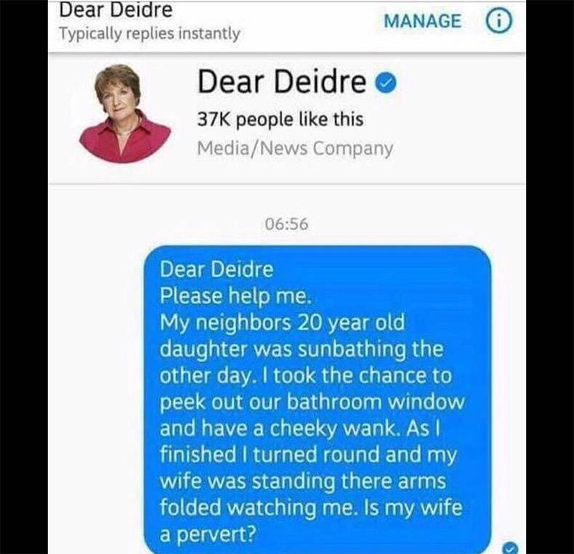
Task: Click the 06:56 message timestamp
Action: pos(286,224)
